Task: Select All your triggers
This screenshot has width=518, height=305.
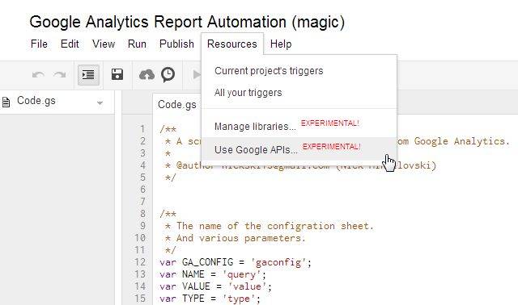Action: tap(299, 93)
